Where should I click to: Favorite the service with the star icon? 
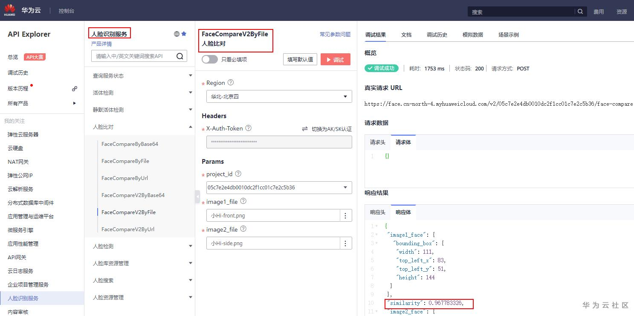(184, 34)
